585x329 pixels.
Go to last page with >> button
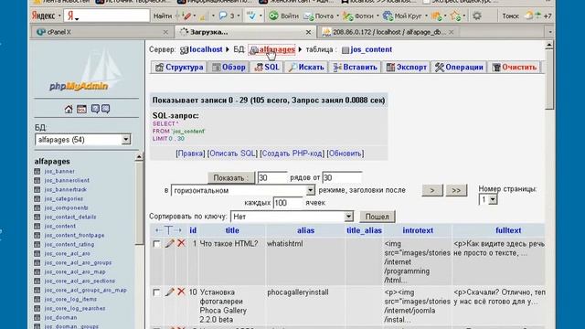(x=456, y=190)
